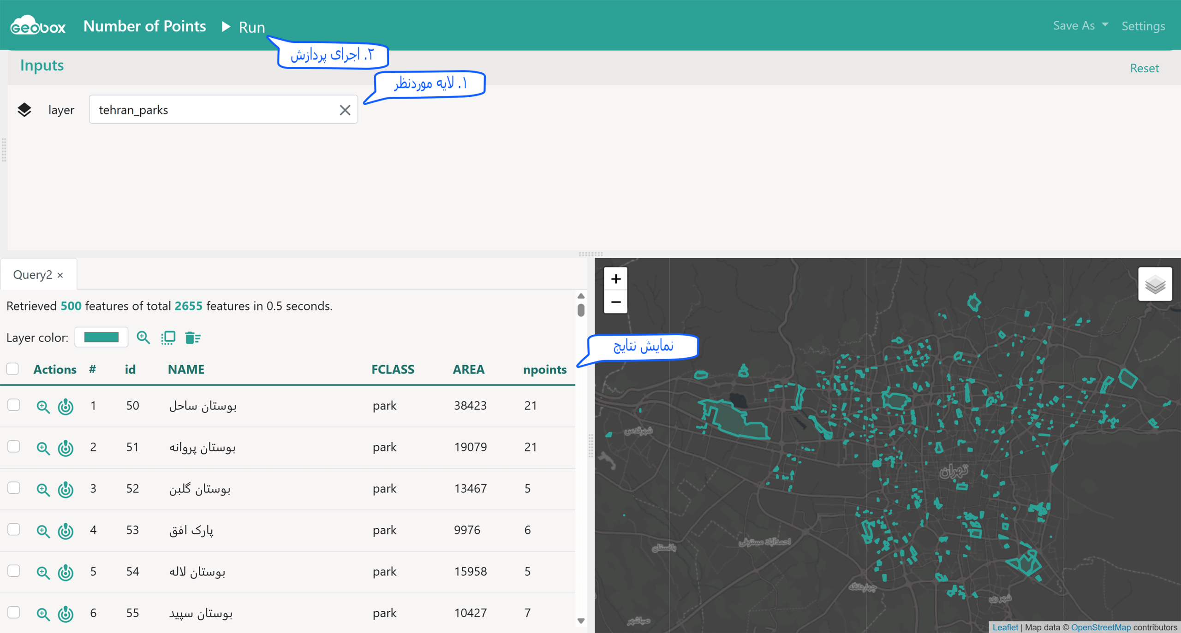The image size is (1181, 633).
Task: Zoom to the بوستان سپید feature
Action: point(43,614)
